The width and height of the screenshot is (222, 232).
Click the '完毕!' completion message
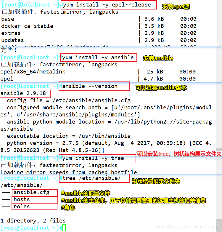coord(9,50)
